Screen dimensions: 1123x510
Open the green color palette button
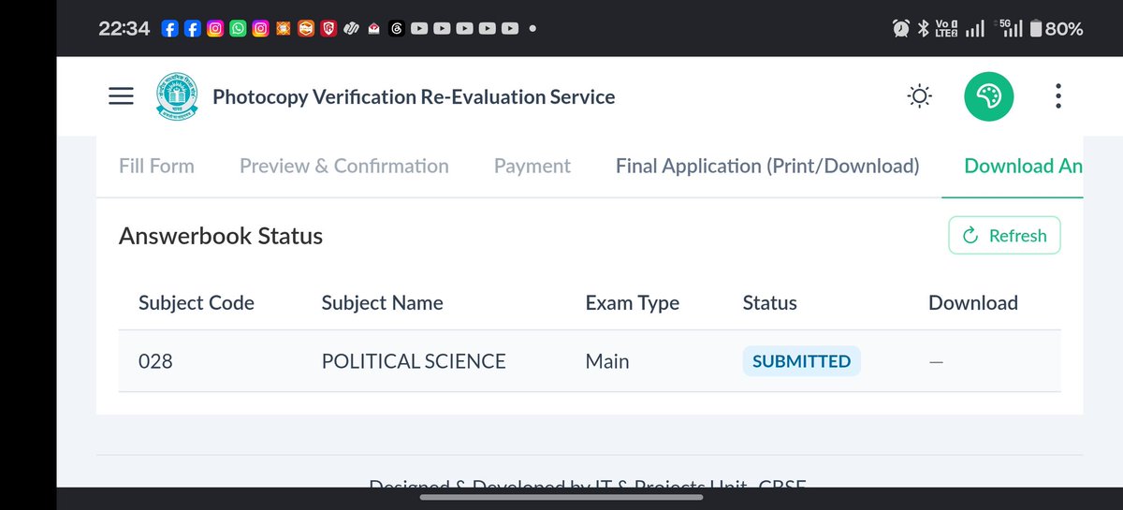point(989,96)
